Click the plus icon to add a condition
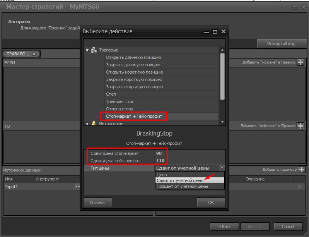 [x=300, y=62]
